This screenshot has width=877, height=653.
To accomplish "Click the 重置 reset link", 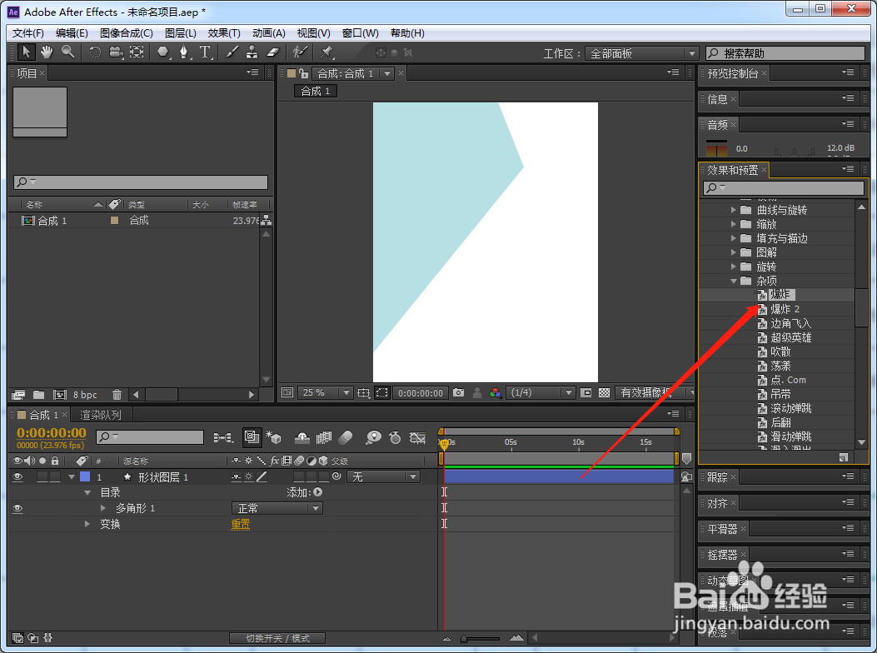I will click(x=241, y=524).
